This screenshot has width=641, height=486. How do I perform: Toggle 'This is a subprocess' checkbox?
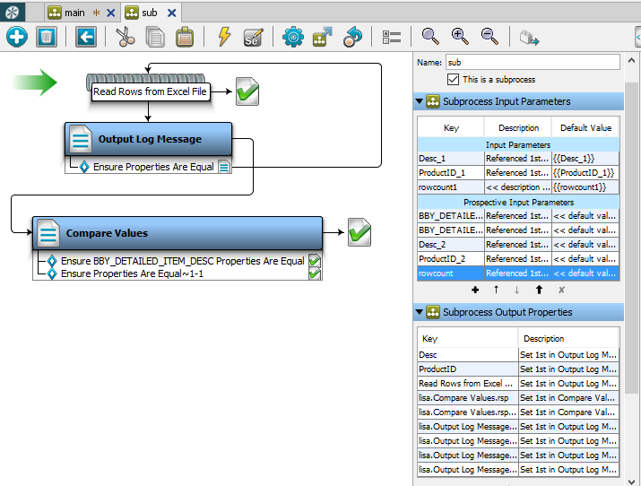(453, 79)
